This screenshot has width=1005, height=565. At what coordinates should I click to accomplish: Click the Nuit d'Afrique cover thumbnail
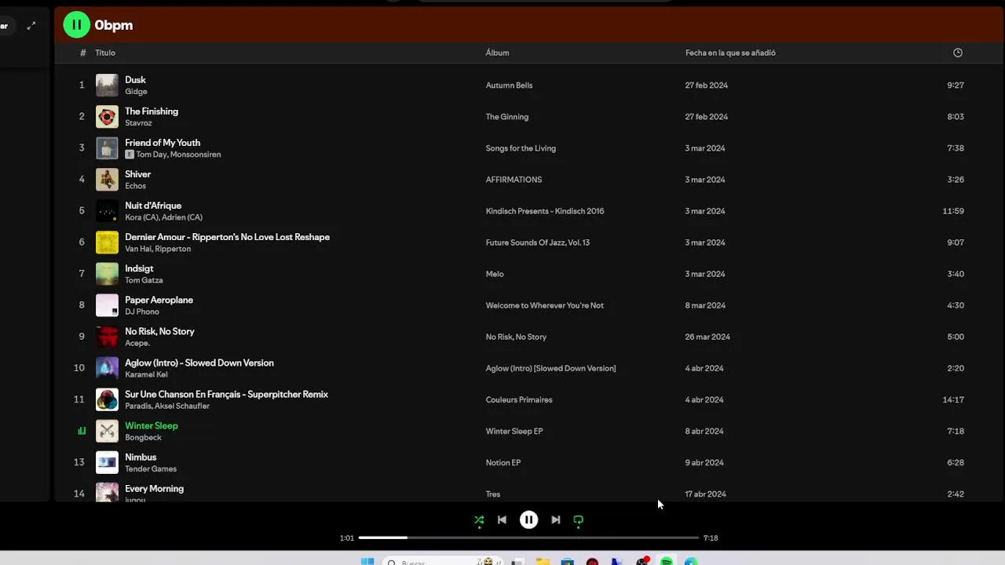pyautogui.click(x=107, y=210)
